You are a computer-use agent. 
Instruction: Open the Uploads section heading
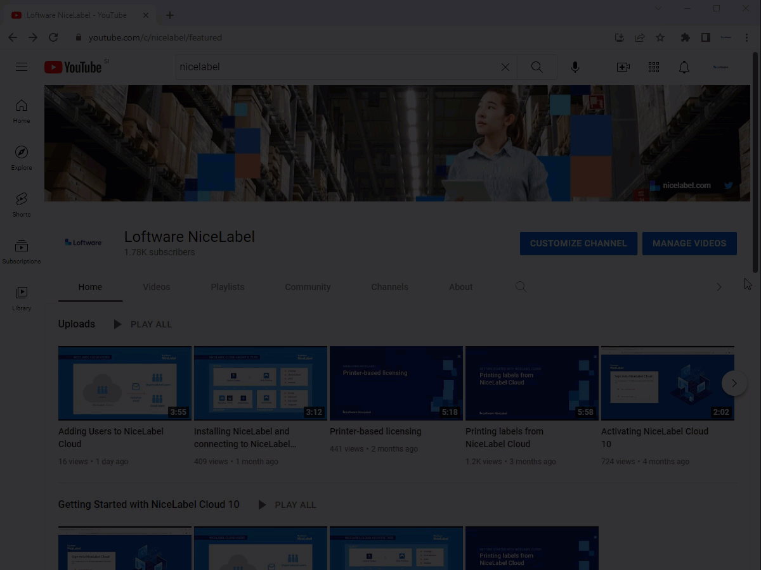coord(77,324)
